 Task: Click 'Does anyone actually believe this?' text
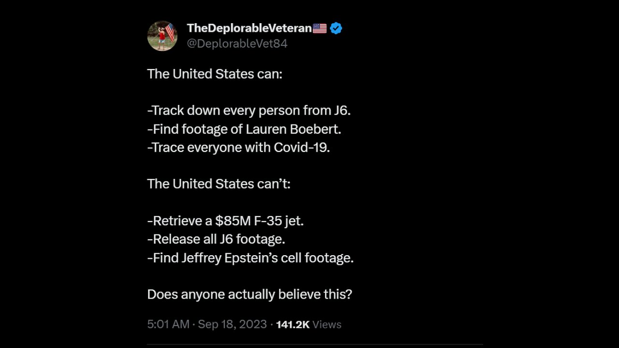point(250,294)
